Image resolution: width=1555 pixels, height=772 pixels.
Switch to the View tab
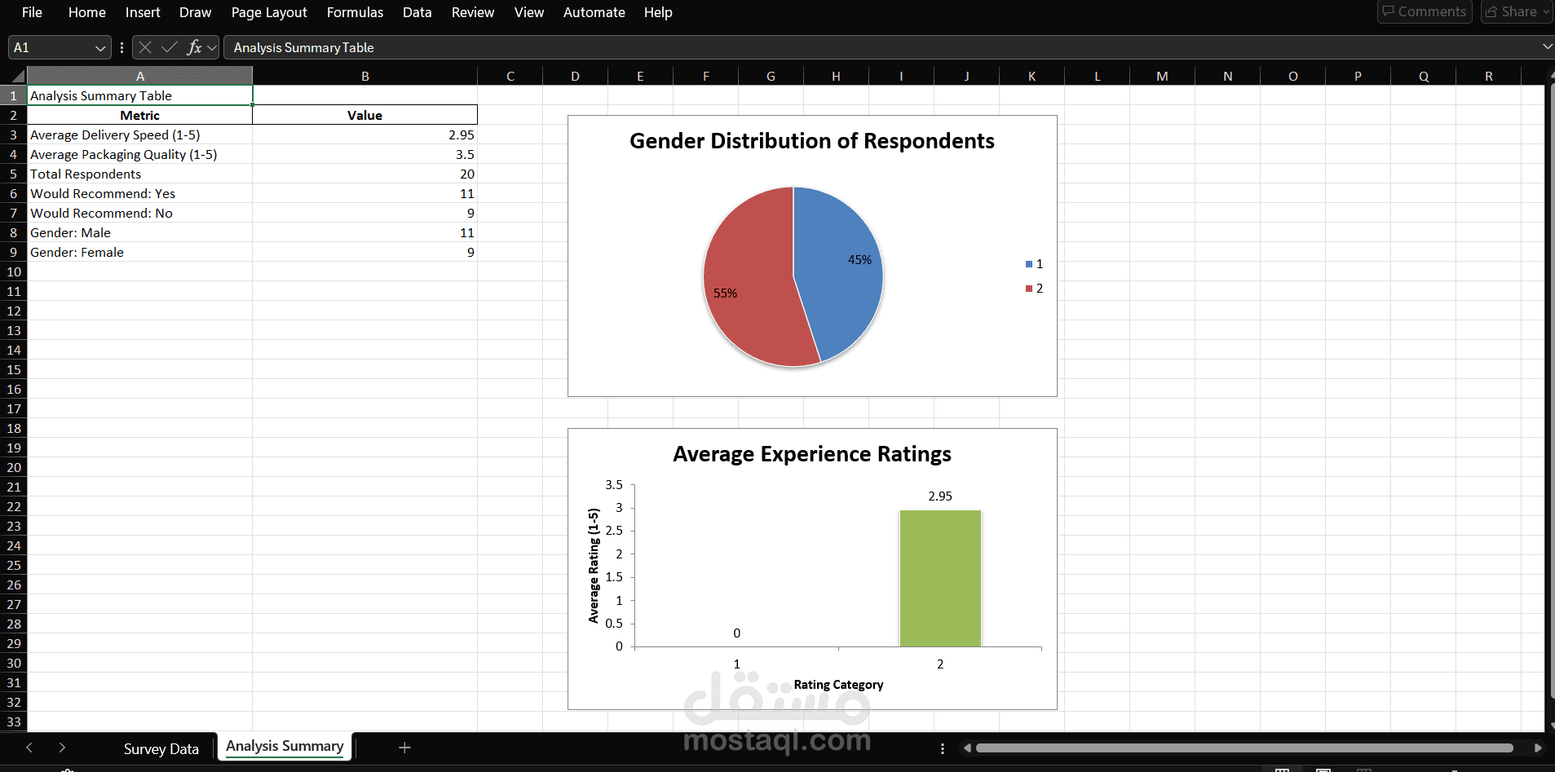pos(529,12)
